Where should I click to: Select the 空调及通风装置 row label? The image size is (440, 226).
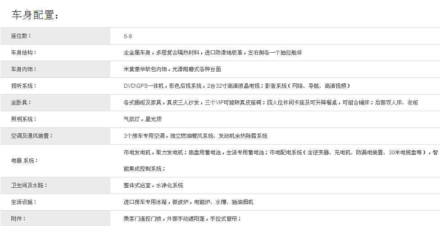(x=32, y=136)
